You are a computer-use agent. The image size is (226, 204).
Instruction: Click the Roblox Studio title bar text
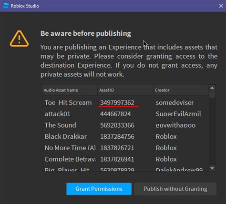click(x=25, y=6)
